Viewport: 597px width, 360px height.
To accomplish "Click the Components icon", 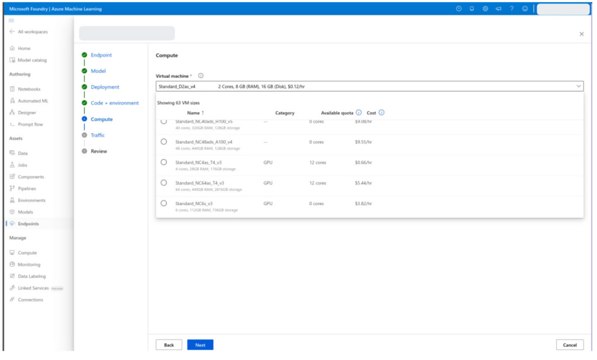I will [x=12, y=177].
